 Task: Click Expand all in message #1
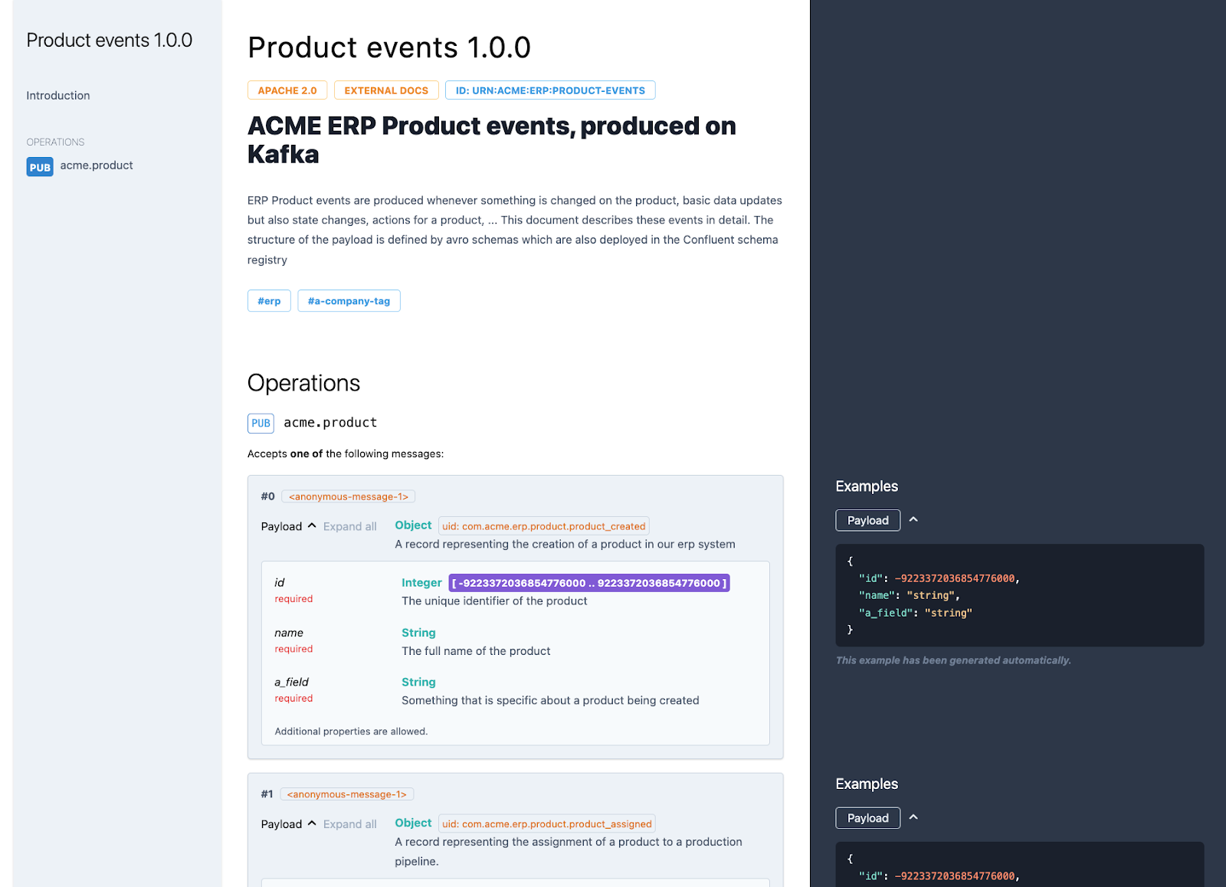pos(349,824)
